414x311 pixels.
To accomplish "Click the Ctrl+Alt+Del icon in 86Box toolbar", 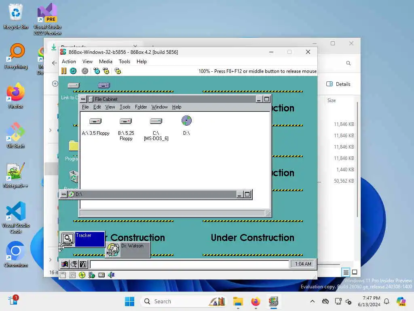I will tap(97, 71).
